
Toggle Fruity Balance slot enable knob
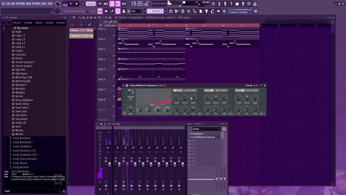222,134
